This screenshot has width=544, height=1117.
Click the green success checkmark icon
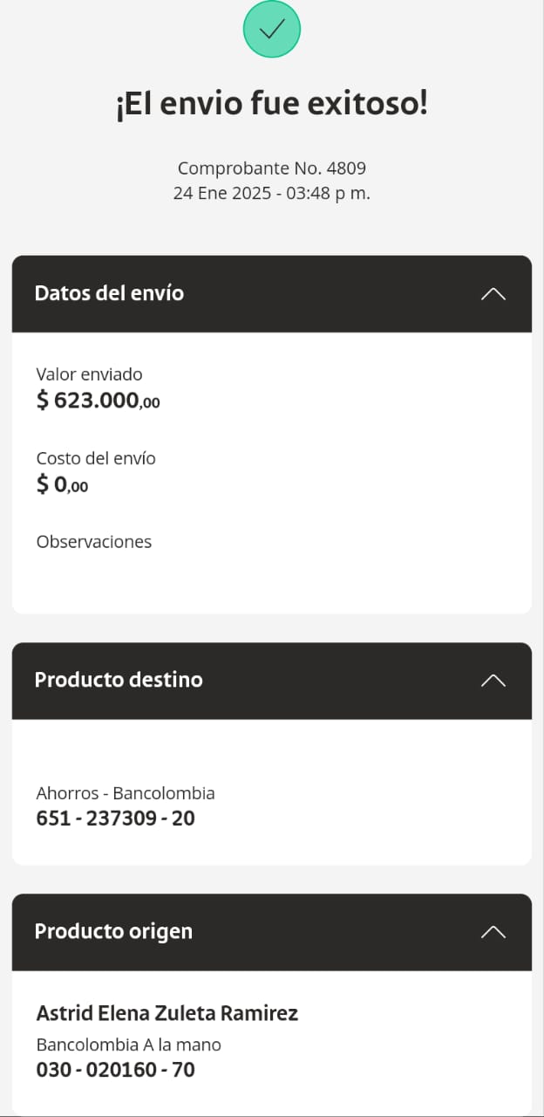(x=272, y=30)
